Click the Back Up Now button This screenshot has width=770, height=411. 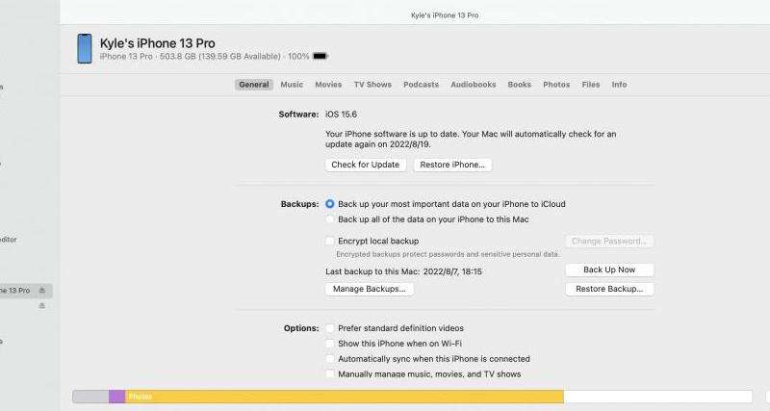click(x=609, y=270)
